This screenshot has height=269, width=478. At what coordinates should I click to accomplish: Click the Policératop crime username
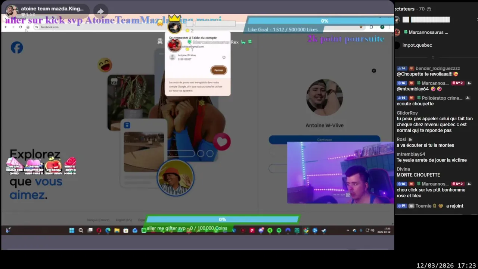(x=442, y=98)
